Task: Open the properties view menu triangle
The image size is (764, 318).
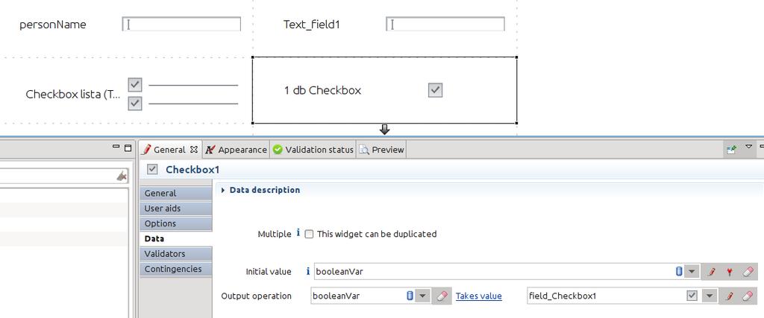Action: coord(749,147)
